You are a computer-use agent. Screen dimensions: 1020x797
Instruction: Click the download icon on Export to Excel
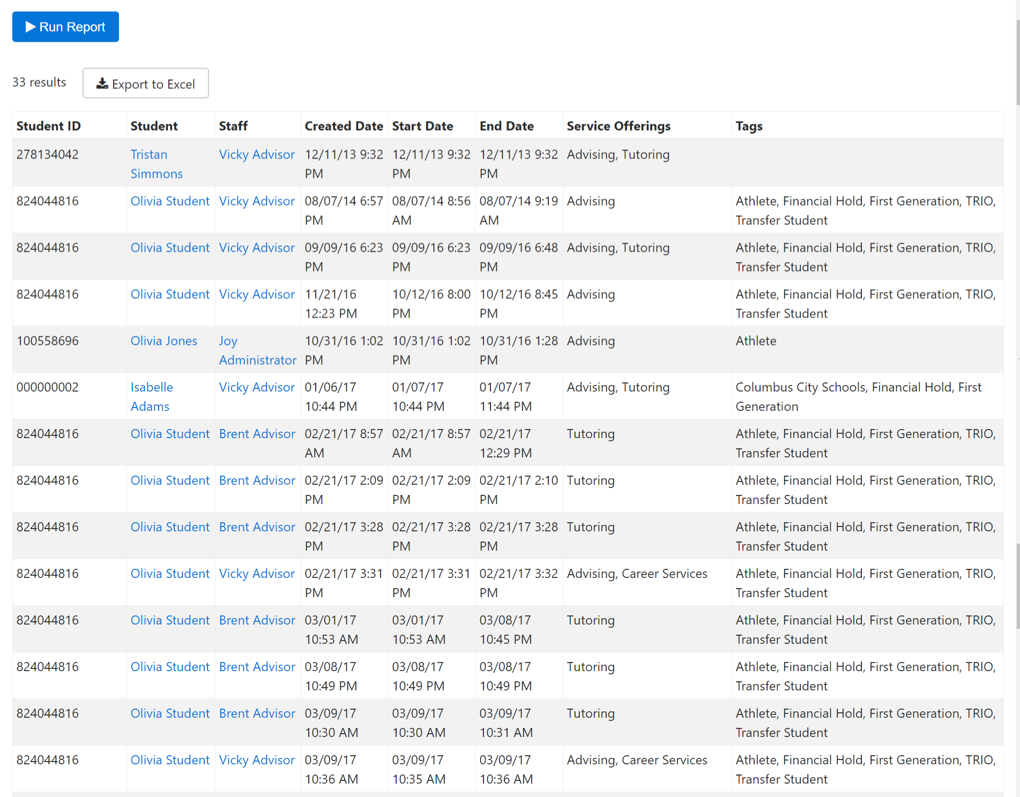pos(102,84)
